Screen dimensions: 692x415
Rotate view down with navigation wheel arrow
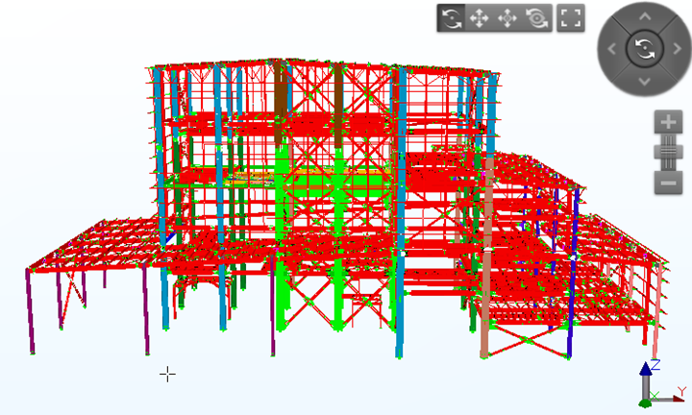[x=645, y=81]
